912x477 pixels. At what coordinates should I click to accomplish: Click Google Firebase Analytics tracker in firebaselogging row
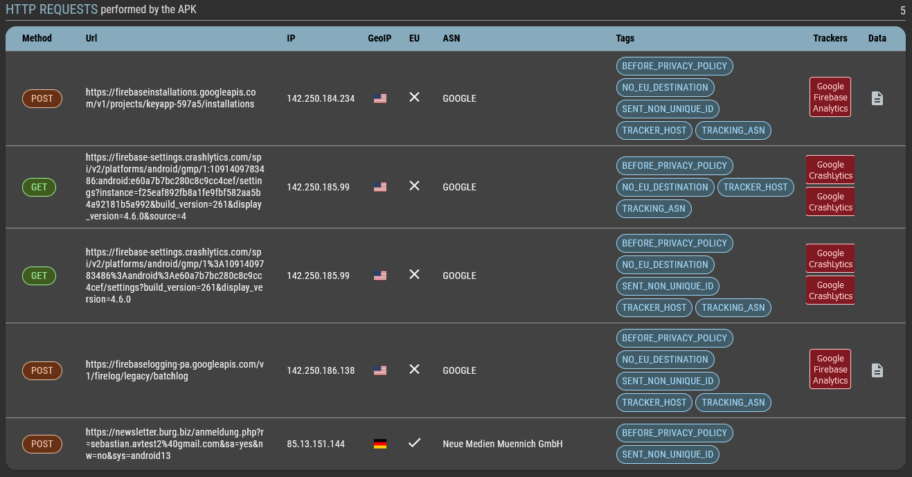[830, 370]
